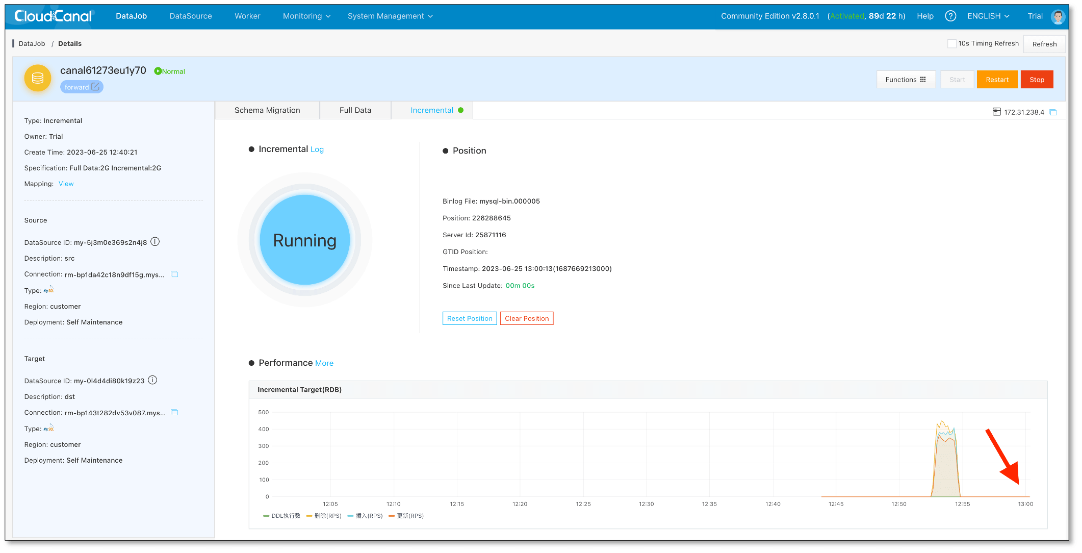The width and height of the screenshot is (1082, 553).
Task: Open the Incremental Log link
Action: [317, 149]
